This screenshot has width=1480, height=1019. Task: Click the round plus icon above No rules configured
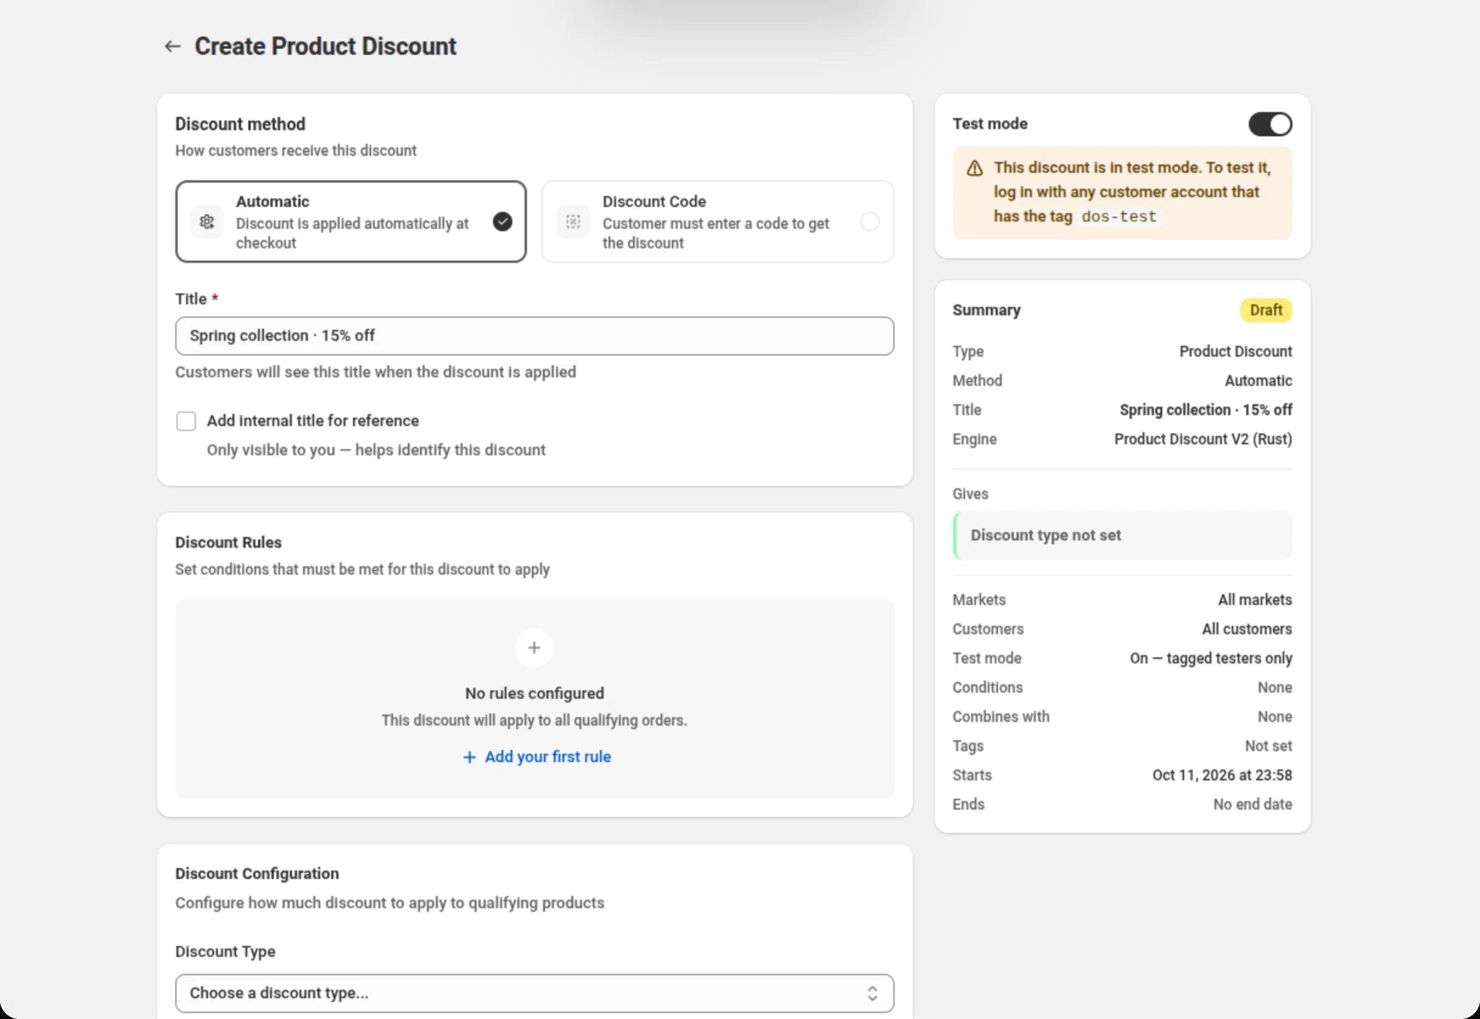click(x=534, y=648)
